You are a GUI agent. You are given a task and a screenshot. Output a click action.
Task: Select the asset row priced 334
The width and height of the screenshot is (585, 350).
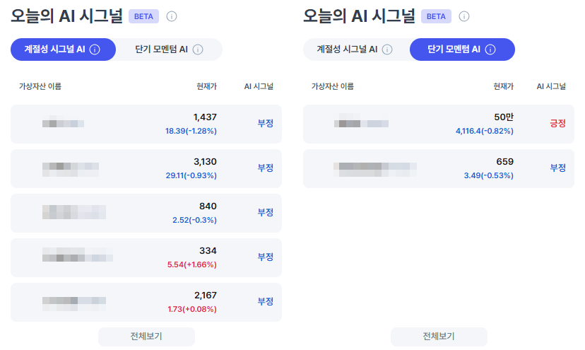(146, 257)
